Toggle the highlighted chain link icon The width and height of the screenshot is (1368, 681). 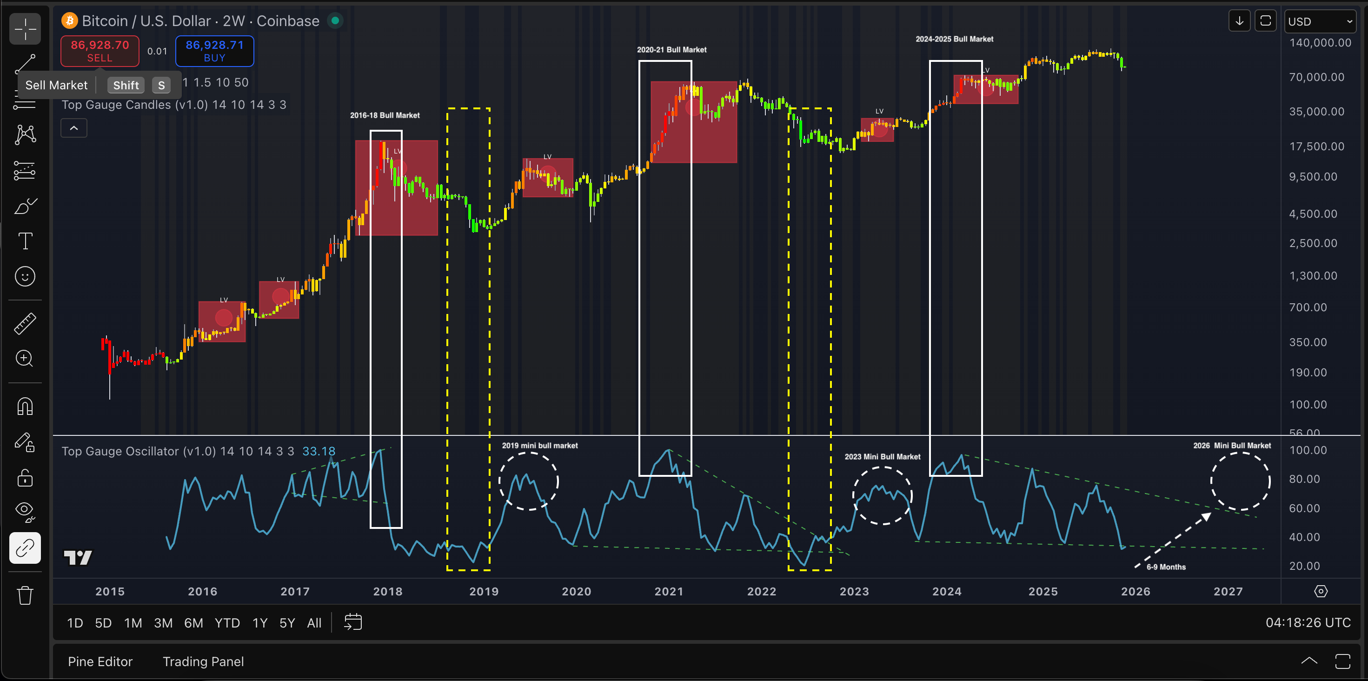tap(25, 547)
